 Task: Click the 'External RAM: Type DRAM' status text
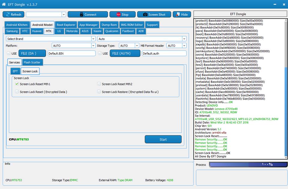tap(115, 180)
